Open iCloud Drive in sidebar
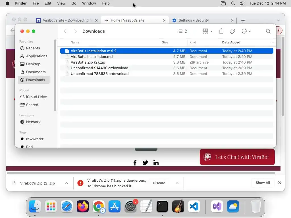 click(34, 97)
